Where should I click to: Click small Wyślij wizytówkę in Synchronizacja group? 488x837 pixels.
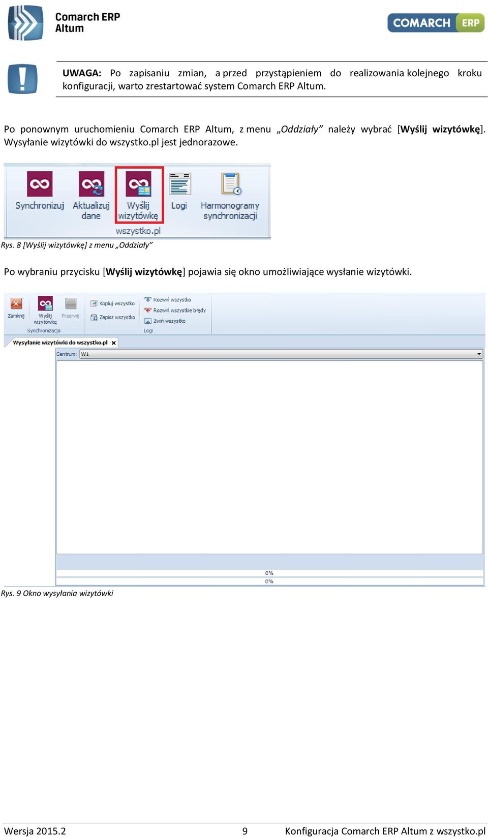tap(45, 311)
